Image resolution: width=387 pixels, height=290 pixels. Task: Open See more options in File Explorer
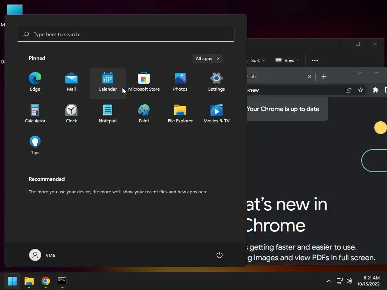(x=315, y=60)
